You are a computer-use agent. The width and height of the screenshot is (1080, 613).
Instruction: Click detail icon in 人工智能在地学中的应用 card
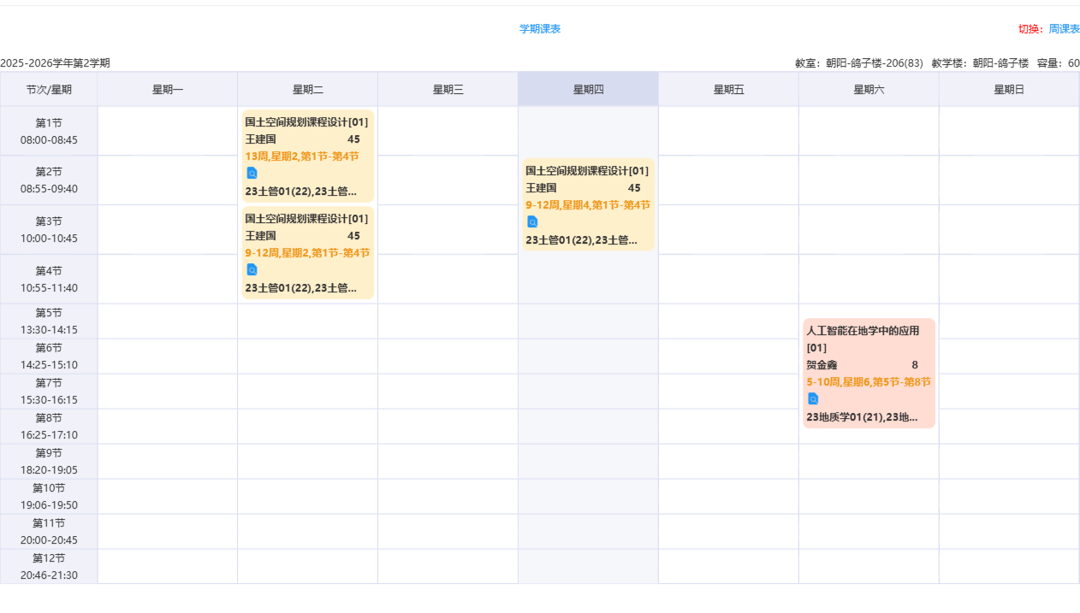pos(813,398)
